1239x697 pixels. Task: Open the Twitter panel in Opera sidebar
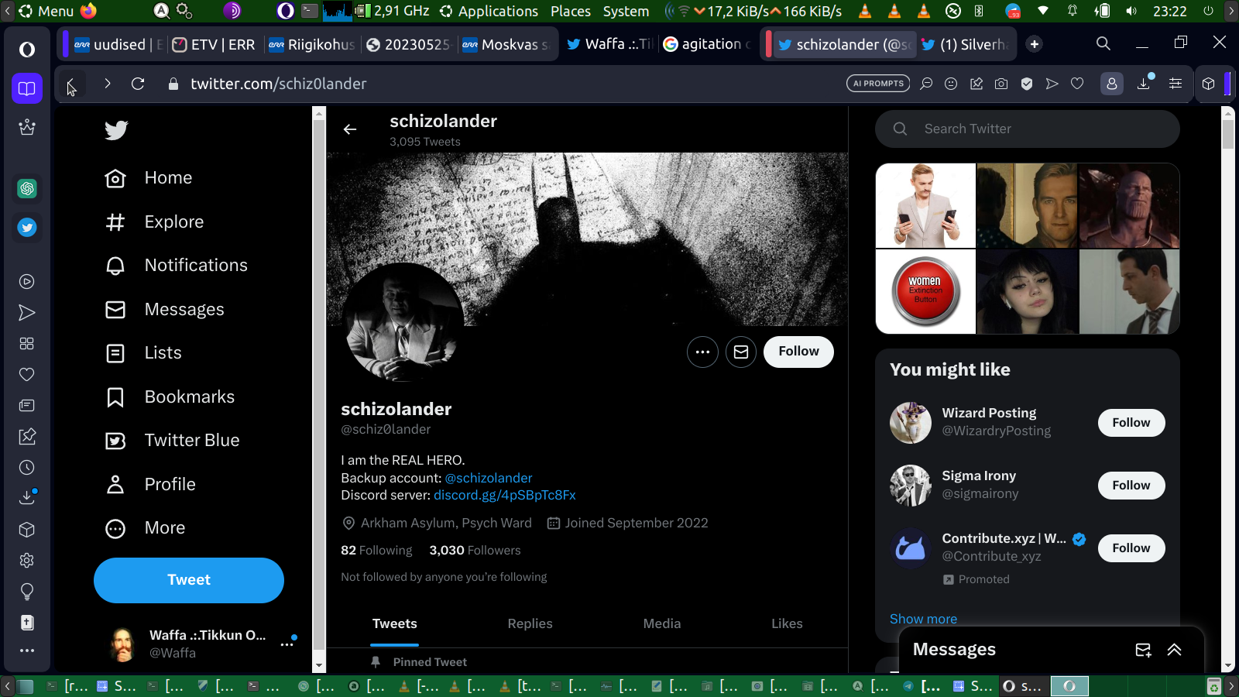point(27,228)
